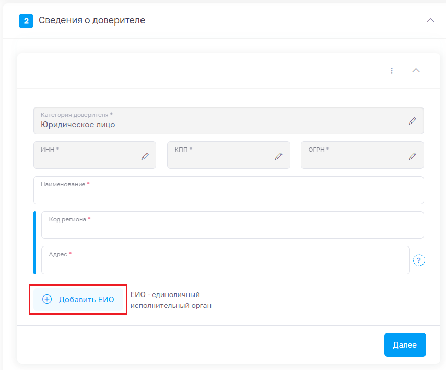Click the edit pencil in the ИНН field

(145, 156)
